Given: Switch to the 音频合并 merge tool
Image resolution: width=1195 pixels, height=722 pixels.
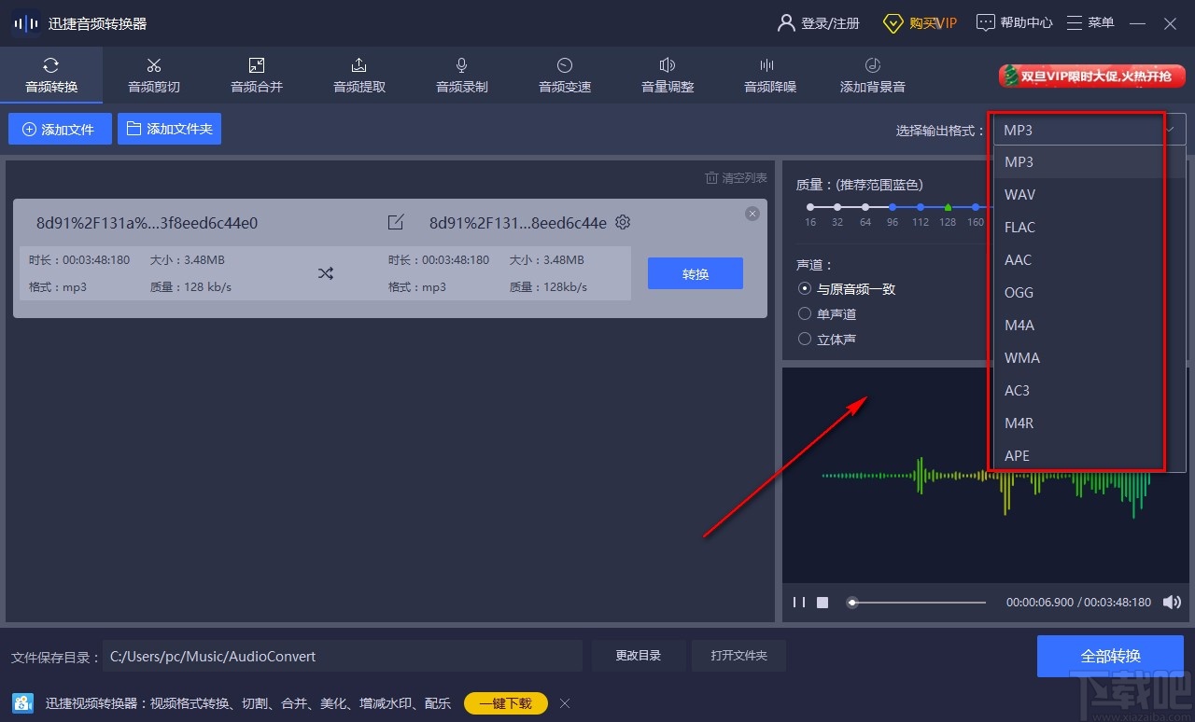Looking at the screenshot, I should pyautogui.click(x=256, y=75).
